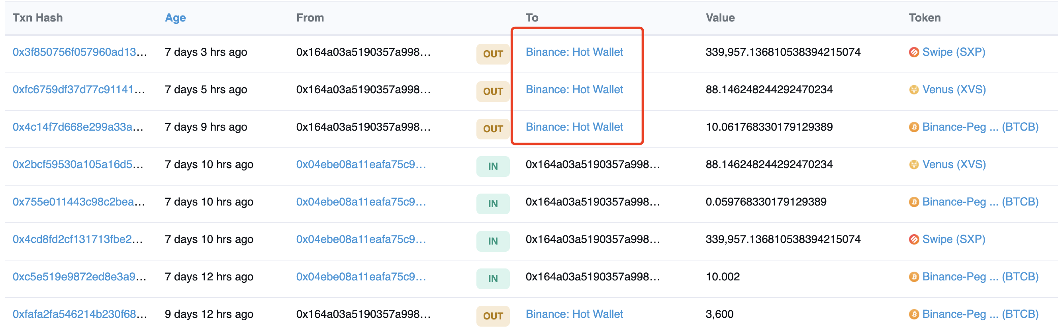Click the Venus icon in the 7 days 5 hrs row
Screen dimensions: 1058x329
coord(914,90)
